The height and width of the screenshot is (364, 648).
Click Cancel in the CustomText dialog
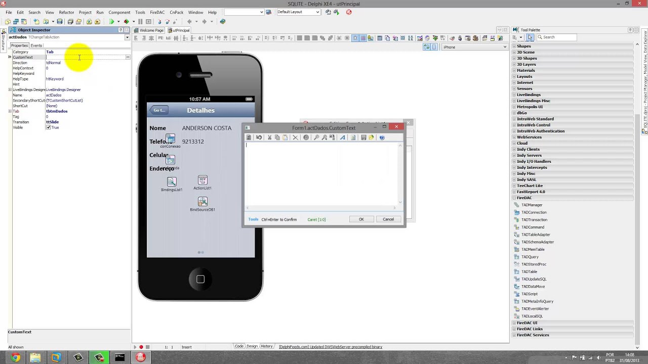pos(388,219)
